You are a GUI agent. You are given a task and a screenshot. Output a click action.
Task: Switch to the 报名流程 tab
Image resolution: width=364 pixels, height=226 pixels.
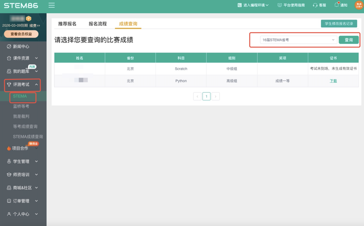click(x=97, y=24)
